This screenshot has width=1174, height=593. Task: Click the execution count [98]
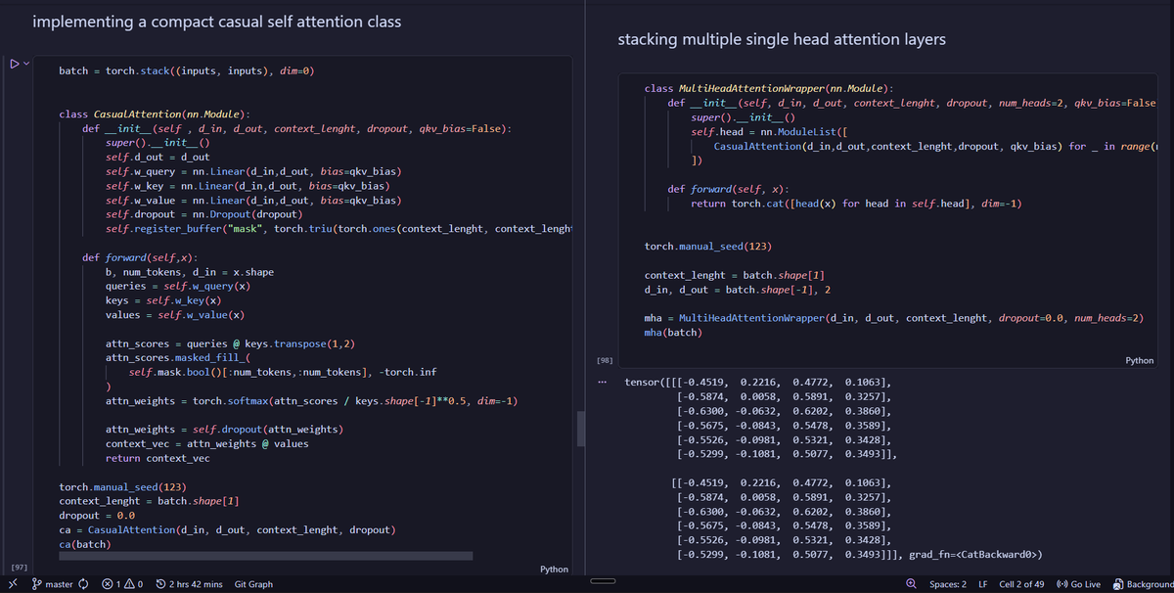pyautogui.click(x=604, y=360)
